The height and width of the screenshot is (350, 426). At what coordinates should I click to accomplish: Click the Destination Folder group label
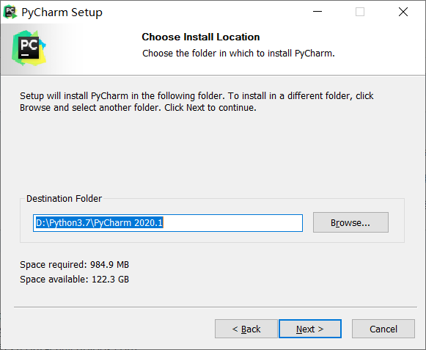[64, 199]
